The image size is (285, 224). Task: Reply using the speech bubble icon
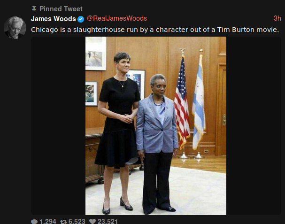point(34,221)
